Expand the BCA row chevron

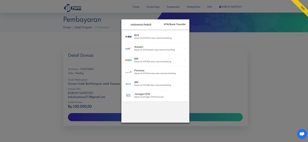click(x=185, y=37)
